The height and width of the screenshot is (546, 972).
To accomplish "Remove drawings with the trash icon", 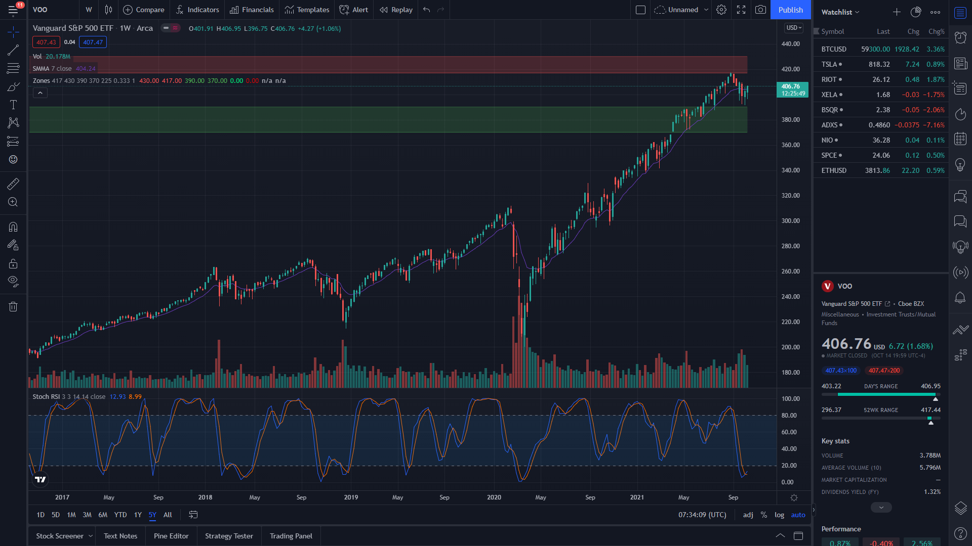I will tap(13, 306).
